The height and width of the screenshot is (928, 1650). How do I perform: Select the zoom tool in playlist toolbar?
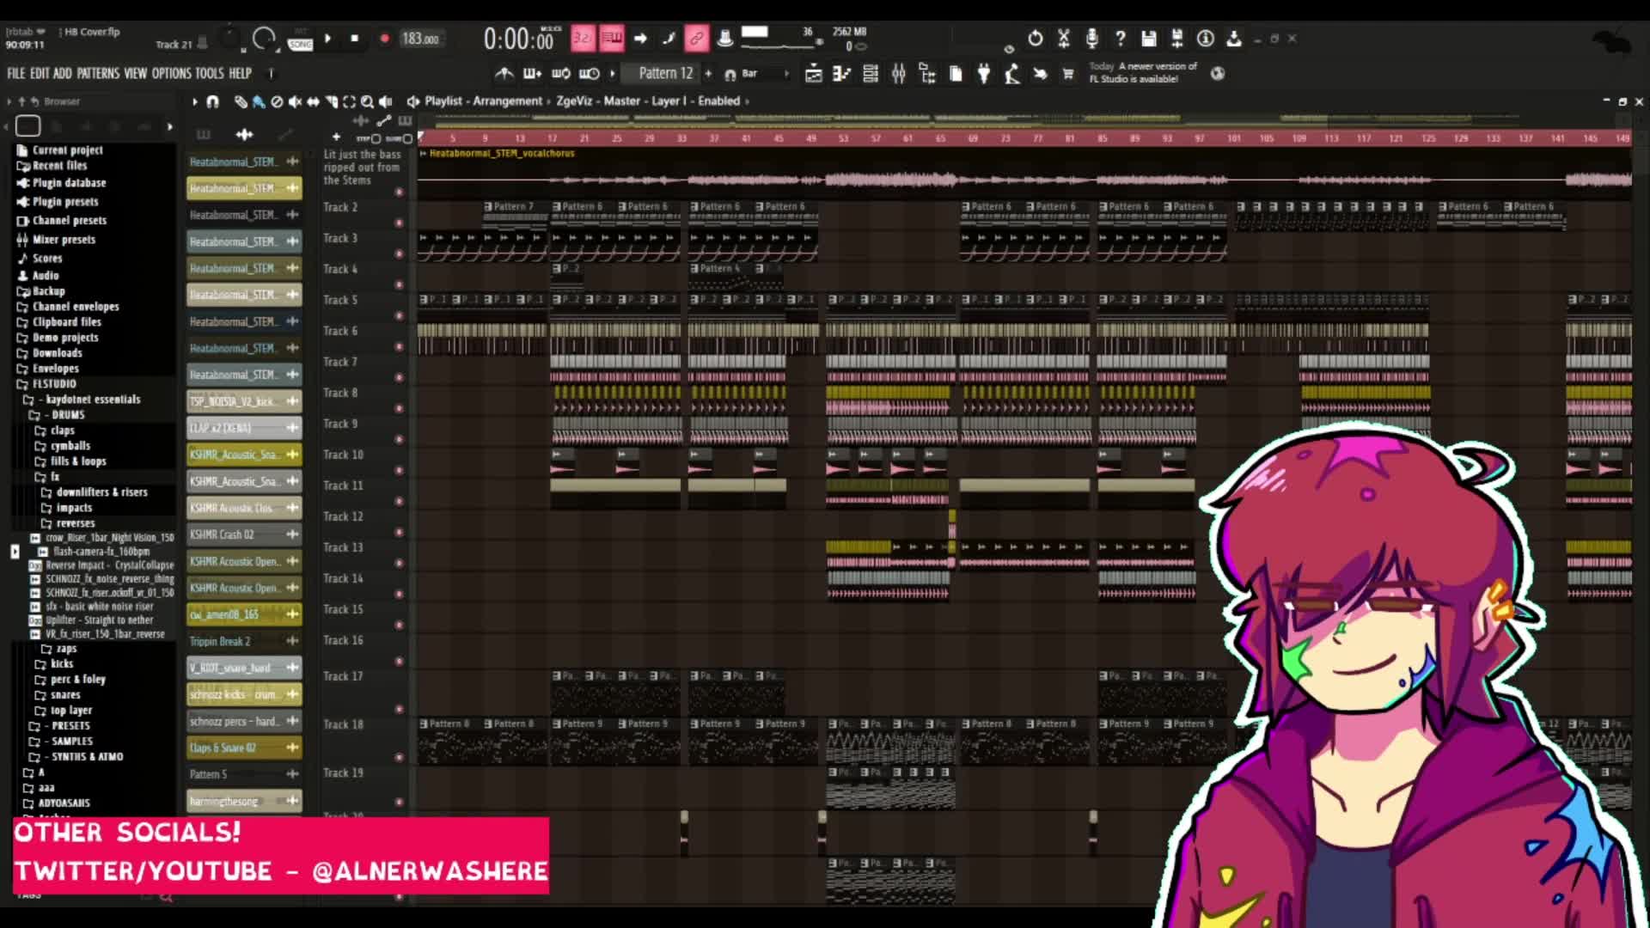coord(367,101)
